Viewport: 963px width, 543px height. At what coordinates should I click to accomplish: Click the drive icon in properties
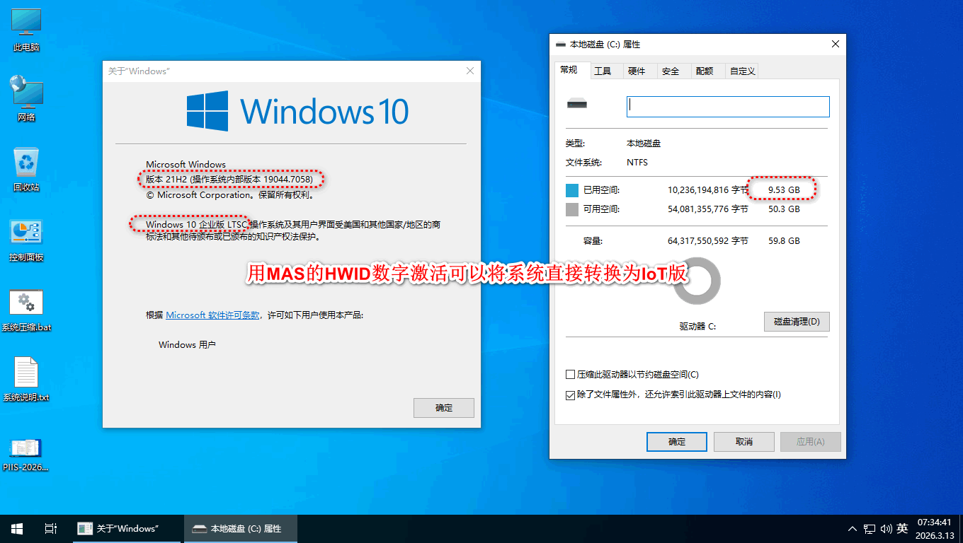[x=577, y=105]
